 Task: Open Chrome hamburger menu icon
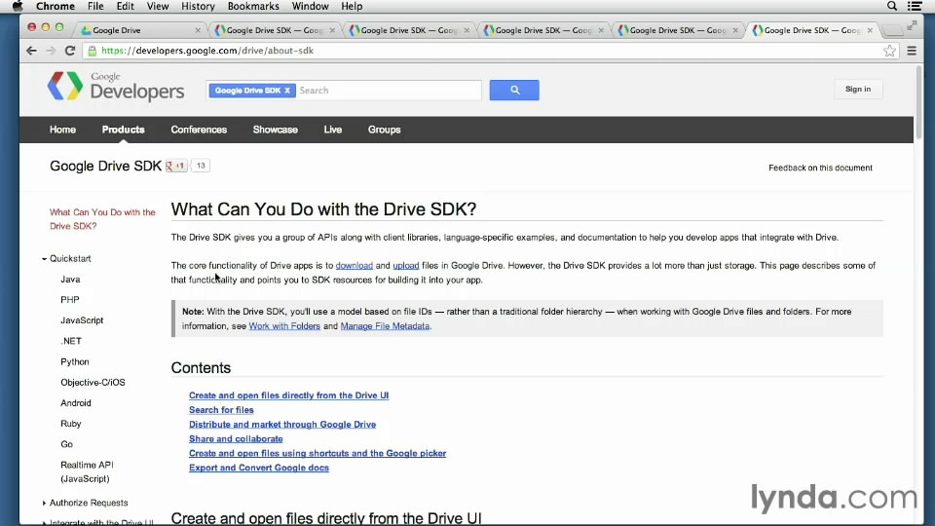pyautogui.click(x=912, y=51)
